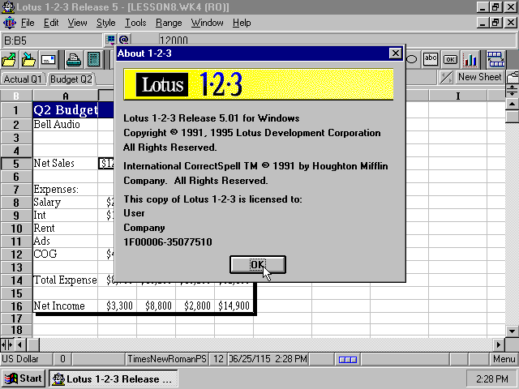Viewport: 519px width, 389px height.
Task: Click the Print SmartIcon
Action: [74, 60]
